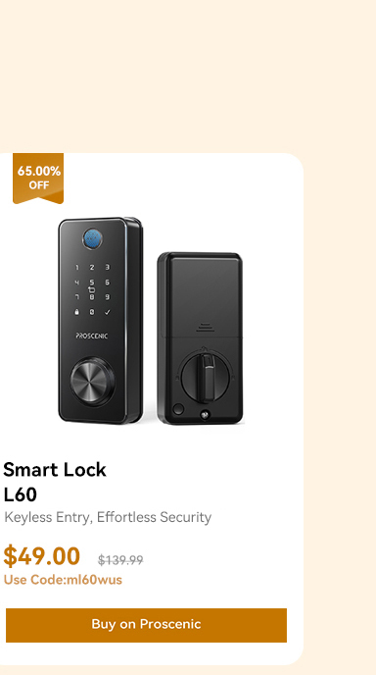Click the checkmark icon on the keypad
Viewport: 376px width, 675px height.
[x=107, y=312]
